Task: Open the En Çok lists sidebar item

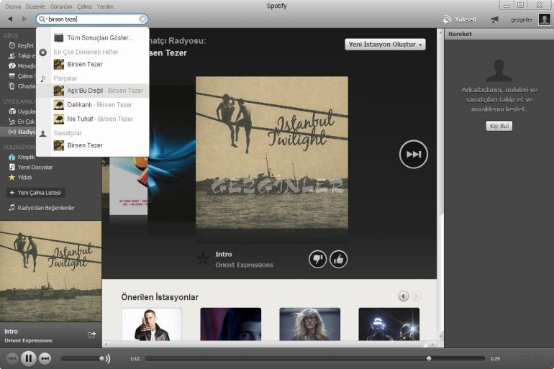Action: click(x=22, y=122)
